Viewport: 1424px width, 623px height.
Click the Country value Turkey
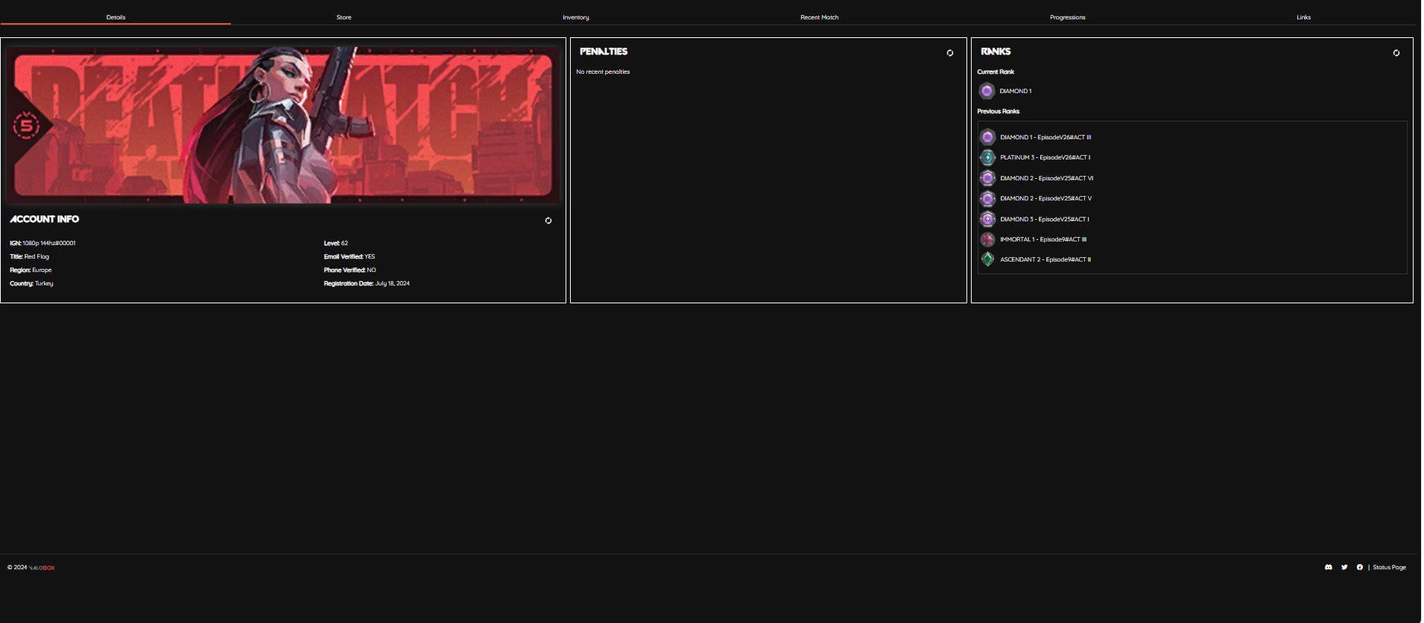(x=44, y=283)
